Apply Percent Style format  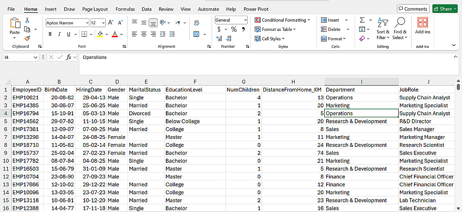234,29
